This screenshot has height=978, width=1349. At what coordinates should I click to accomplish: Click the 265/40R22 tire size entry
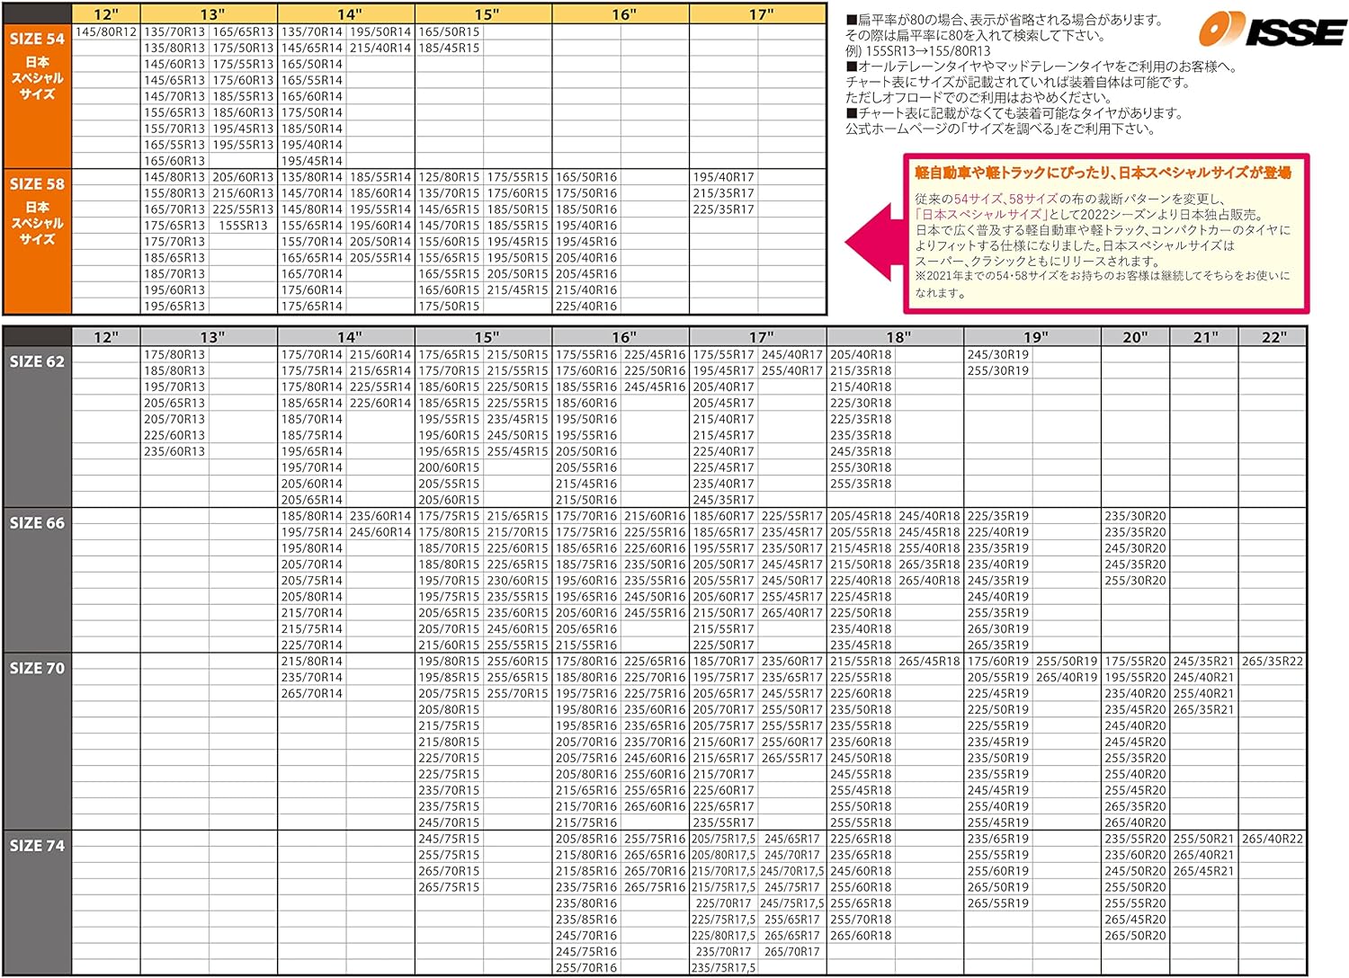click(x=1273, y=839)
